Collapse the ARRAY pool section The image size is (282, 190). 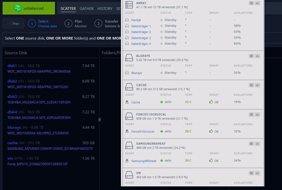257,3
